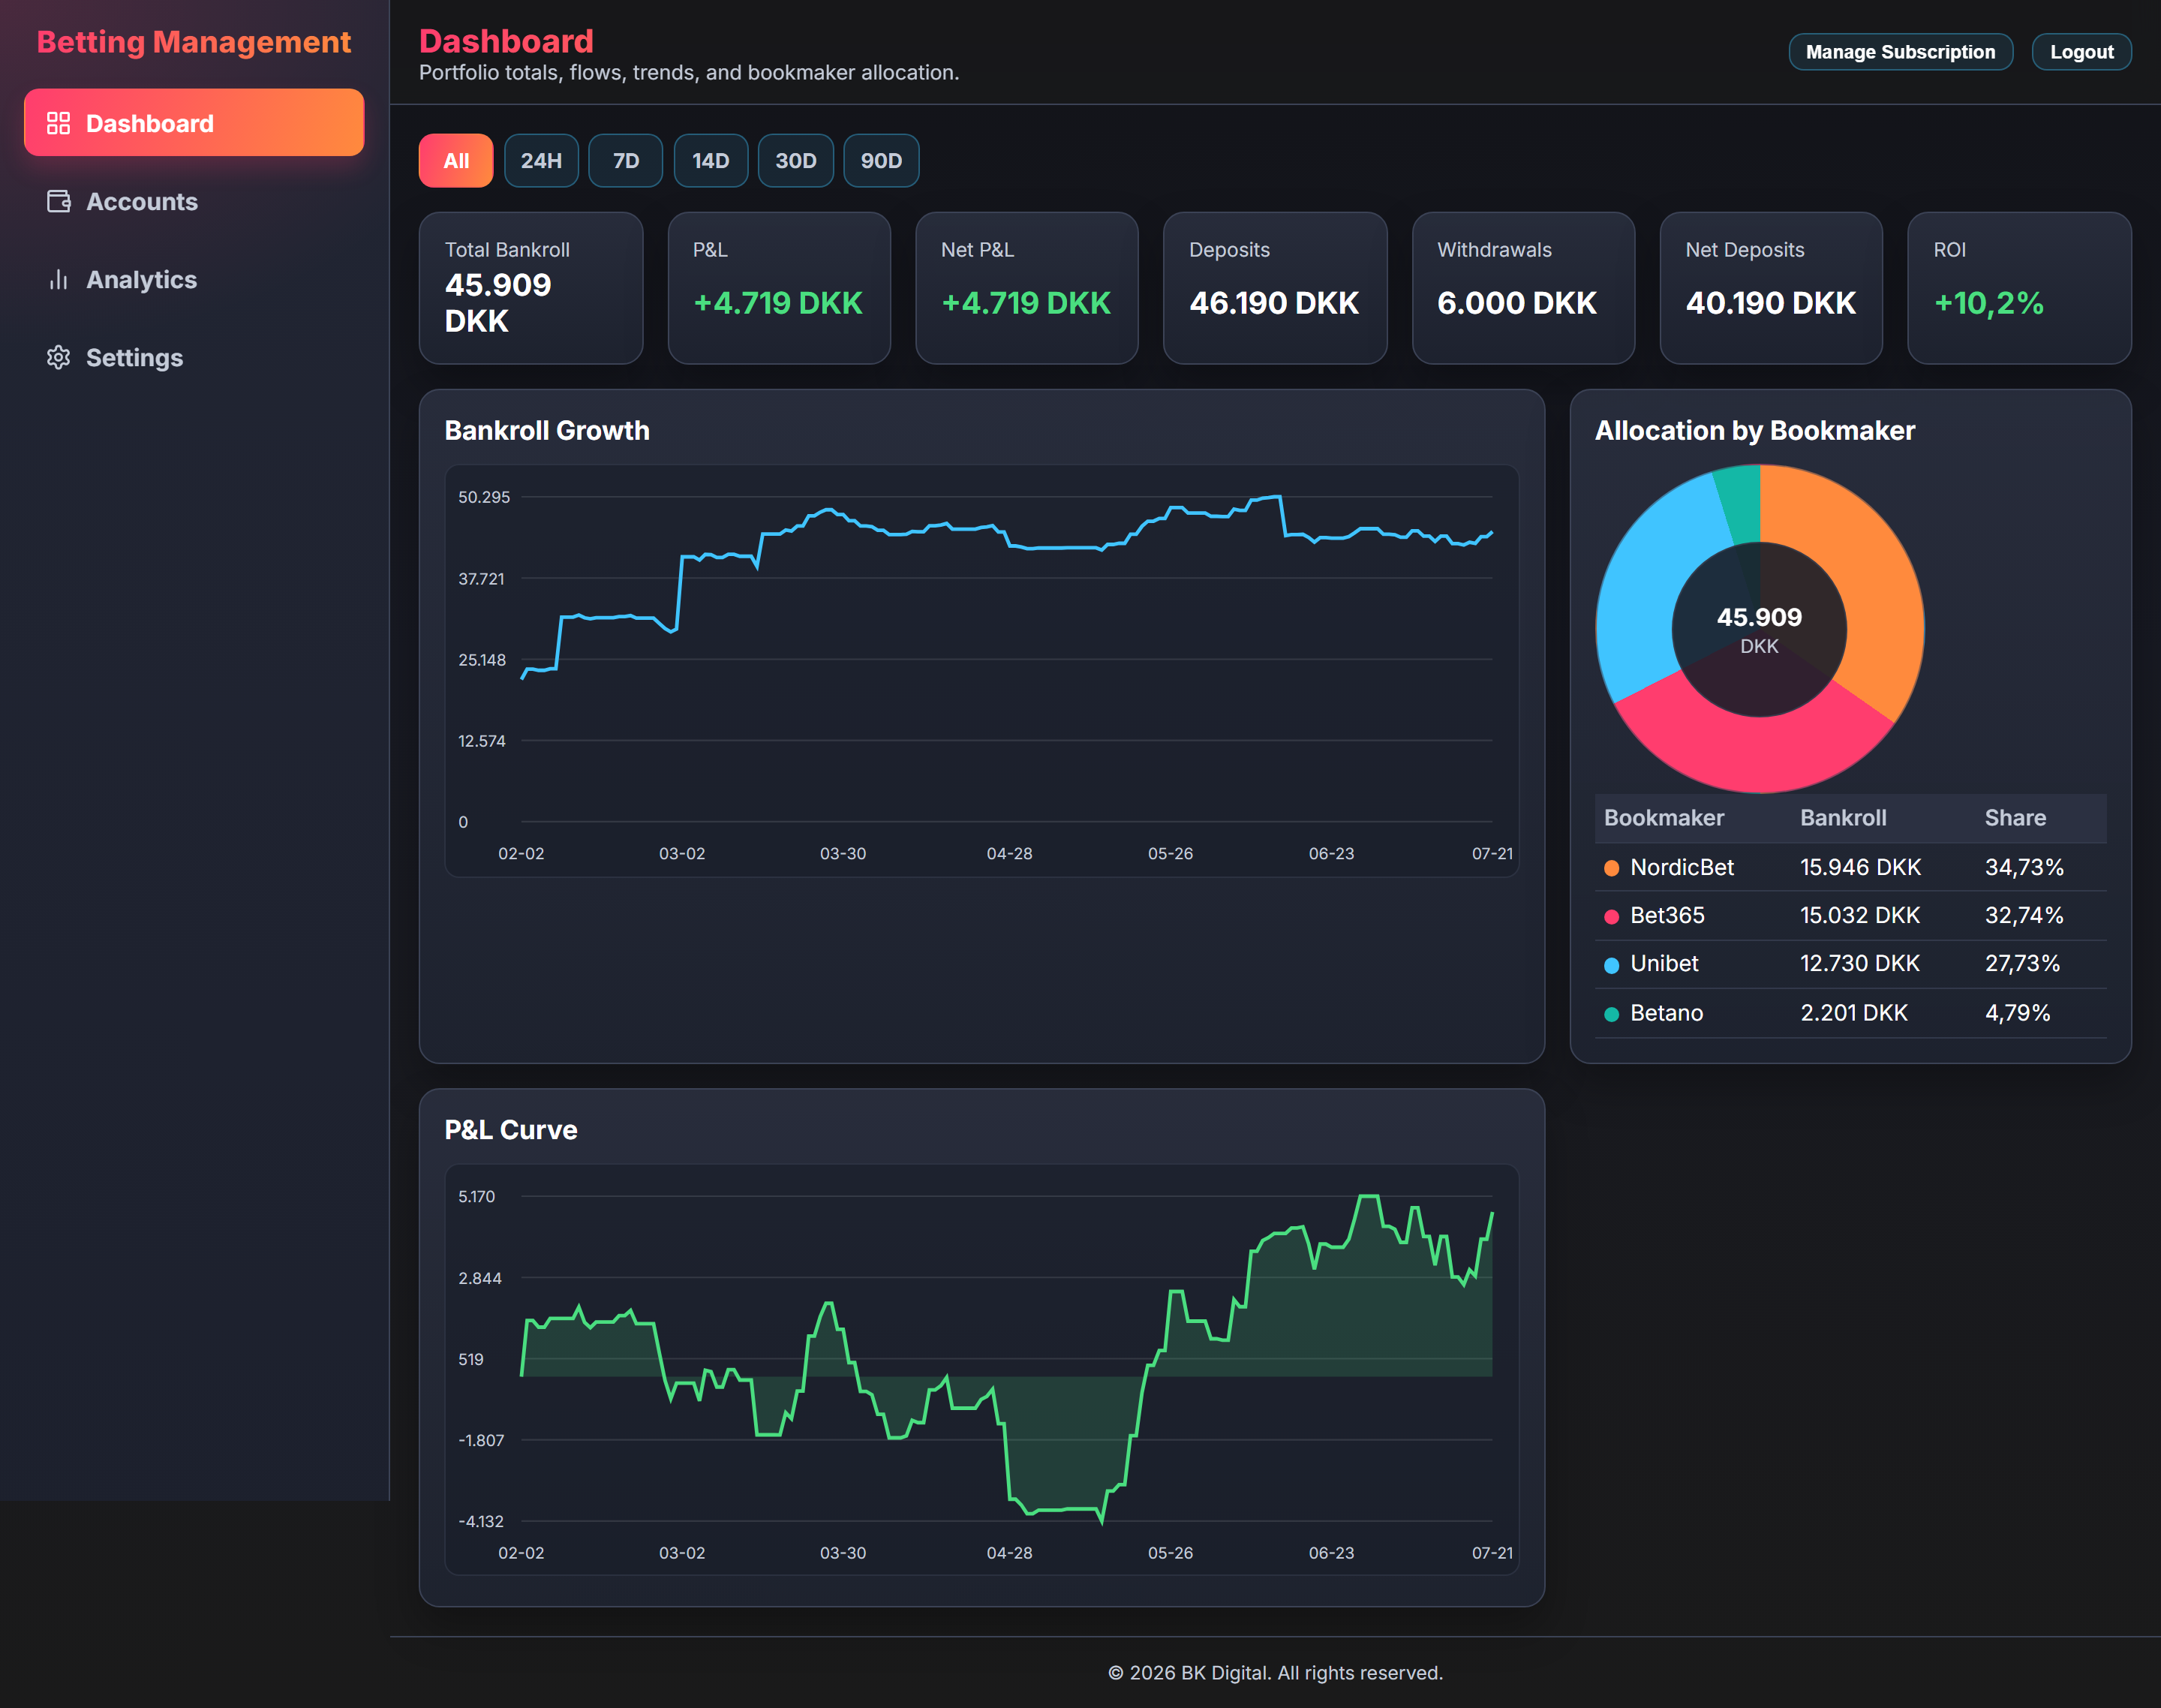Click the teal Betano donut segment
Screen dimensions: 2161x1708
coord(1741,505)
